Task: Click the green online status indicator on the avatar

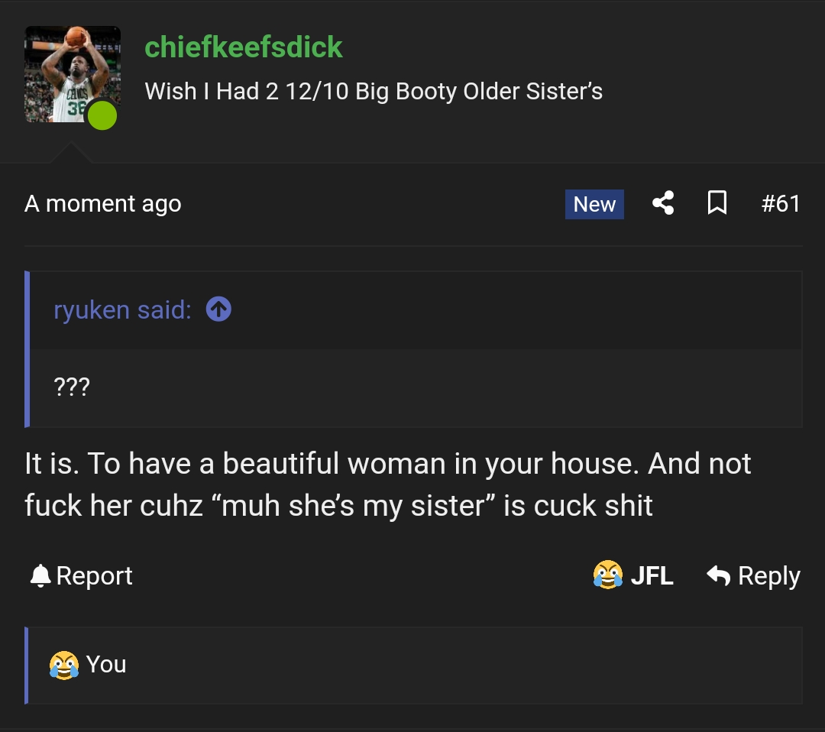Action: tap(102, 115)
